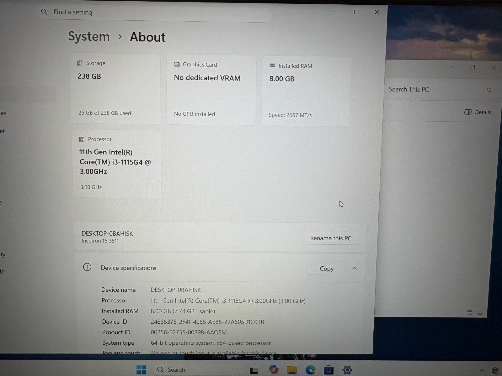Click the DESKTOP-0BAHISK device name value

tap(176, 290)
